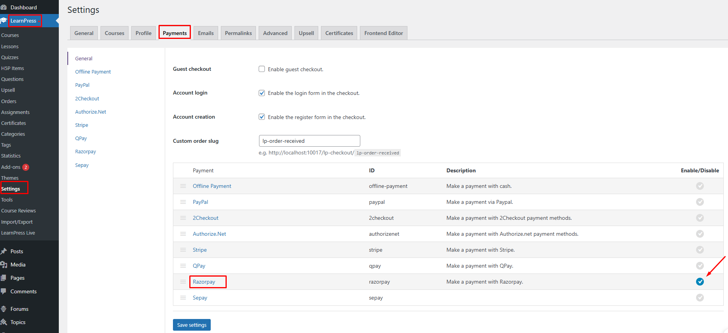Open Tools in LearnPress menu
728x333 pixels.
tap(7, 200)
